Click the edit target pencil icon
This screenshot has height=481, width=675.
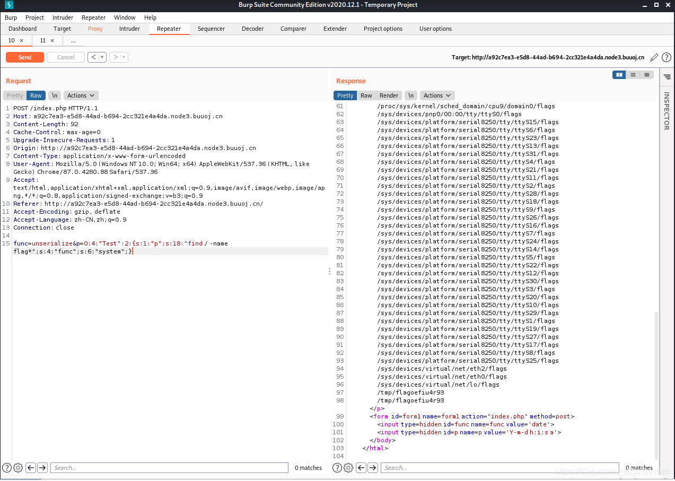click(x=654, y=57)
